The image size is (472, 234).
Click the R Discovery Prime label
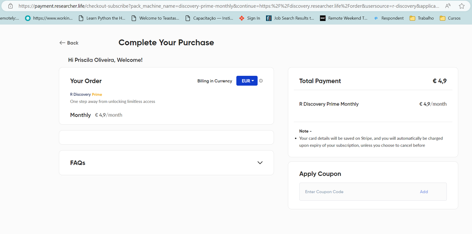click(x=86, y=95)
